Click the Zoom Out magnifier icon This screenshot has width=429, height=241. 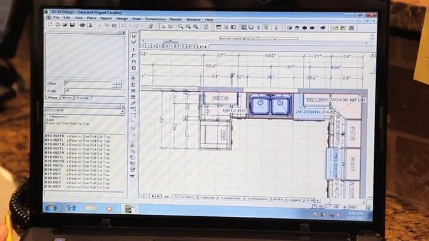tap(196, 27)
